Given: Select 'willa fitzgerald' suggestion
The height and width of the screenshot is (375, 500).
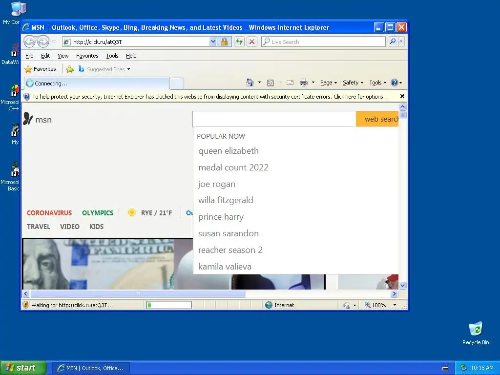Looking at the screenshot, I should click(x=226, y=200).
